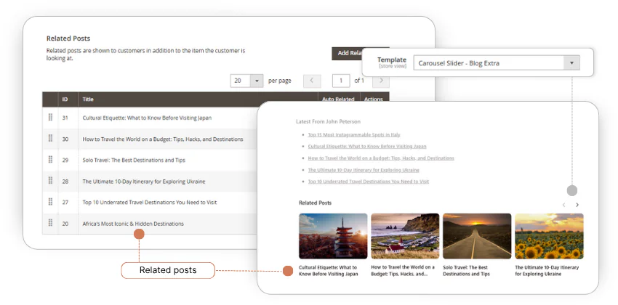This screenshot has height=305, width=618.
Task: Click the carousel previous arrow
Action: pyautogui.click(x=563, y=205)
